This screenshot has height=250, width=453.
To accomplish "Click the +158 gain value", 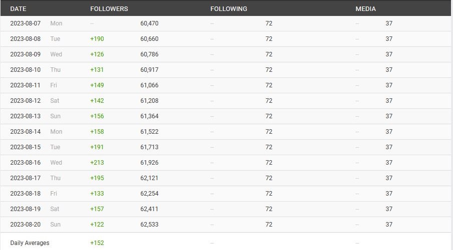I will (97, 132).
